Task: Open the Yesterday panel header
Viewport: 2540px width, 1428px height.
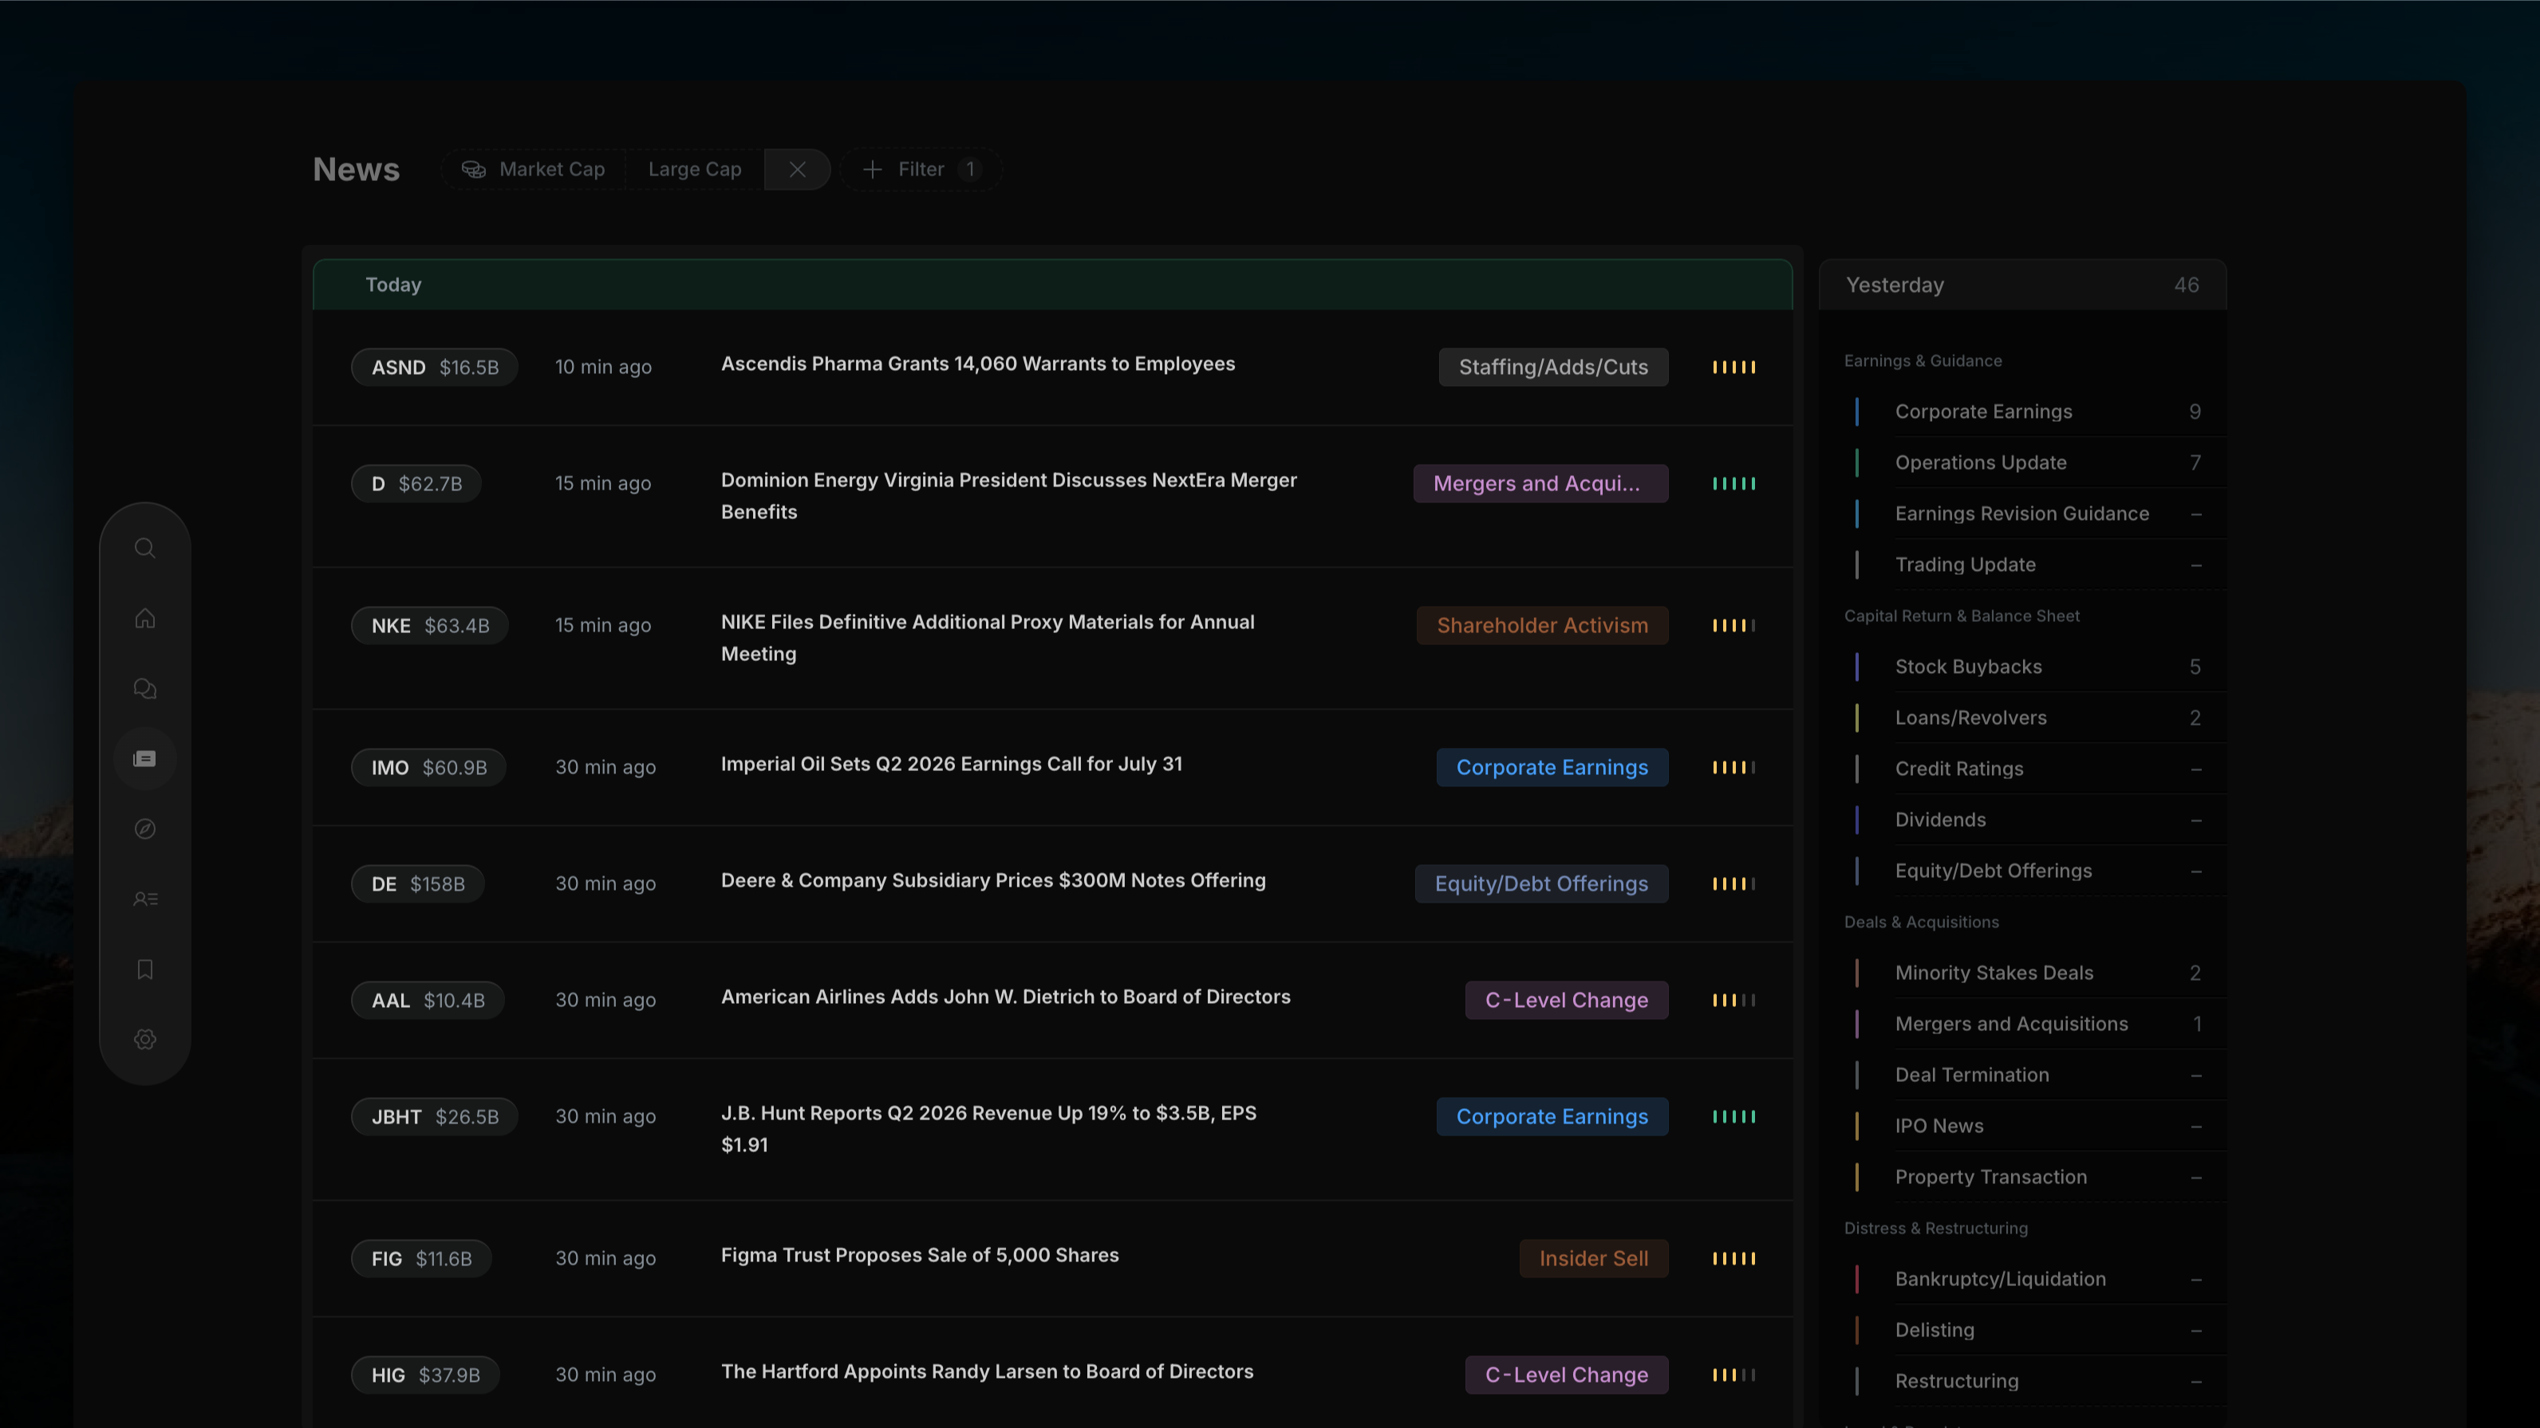Action: click(x=2021, y=285)
